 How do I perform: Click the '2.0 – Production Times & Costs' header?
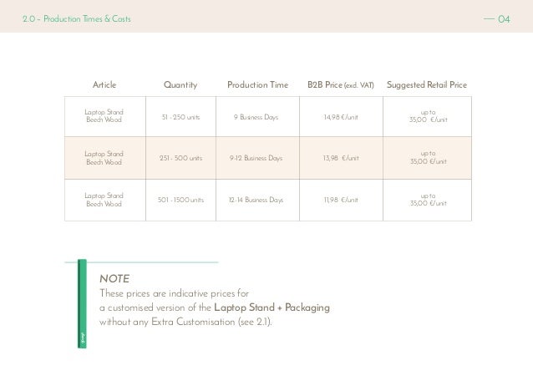coord(76,18)
